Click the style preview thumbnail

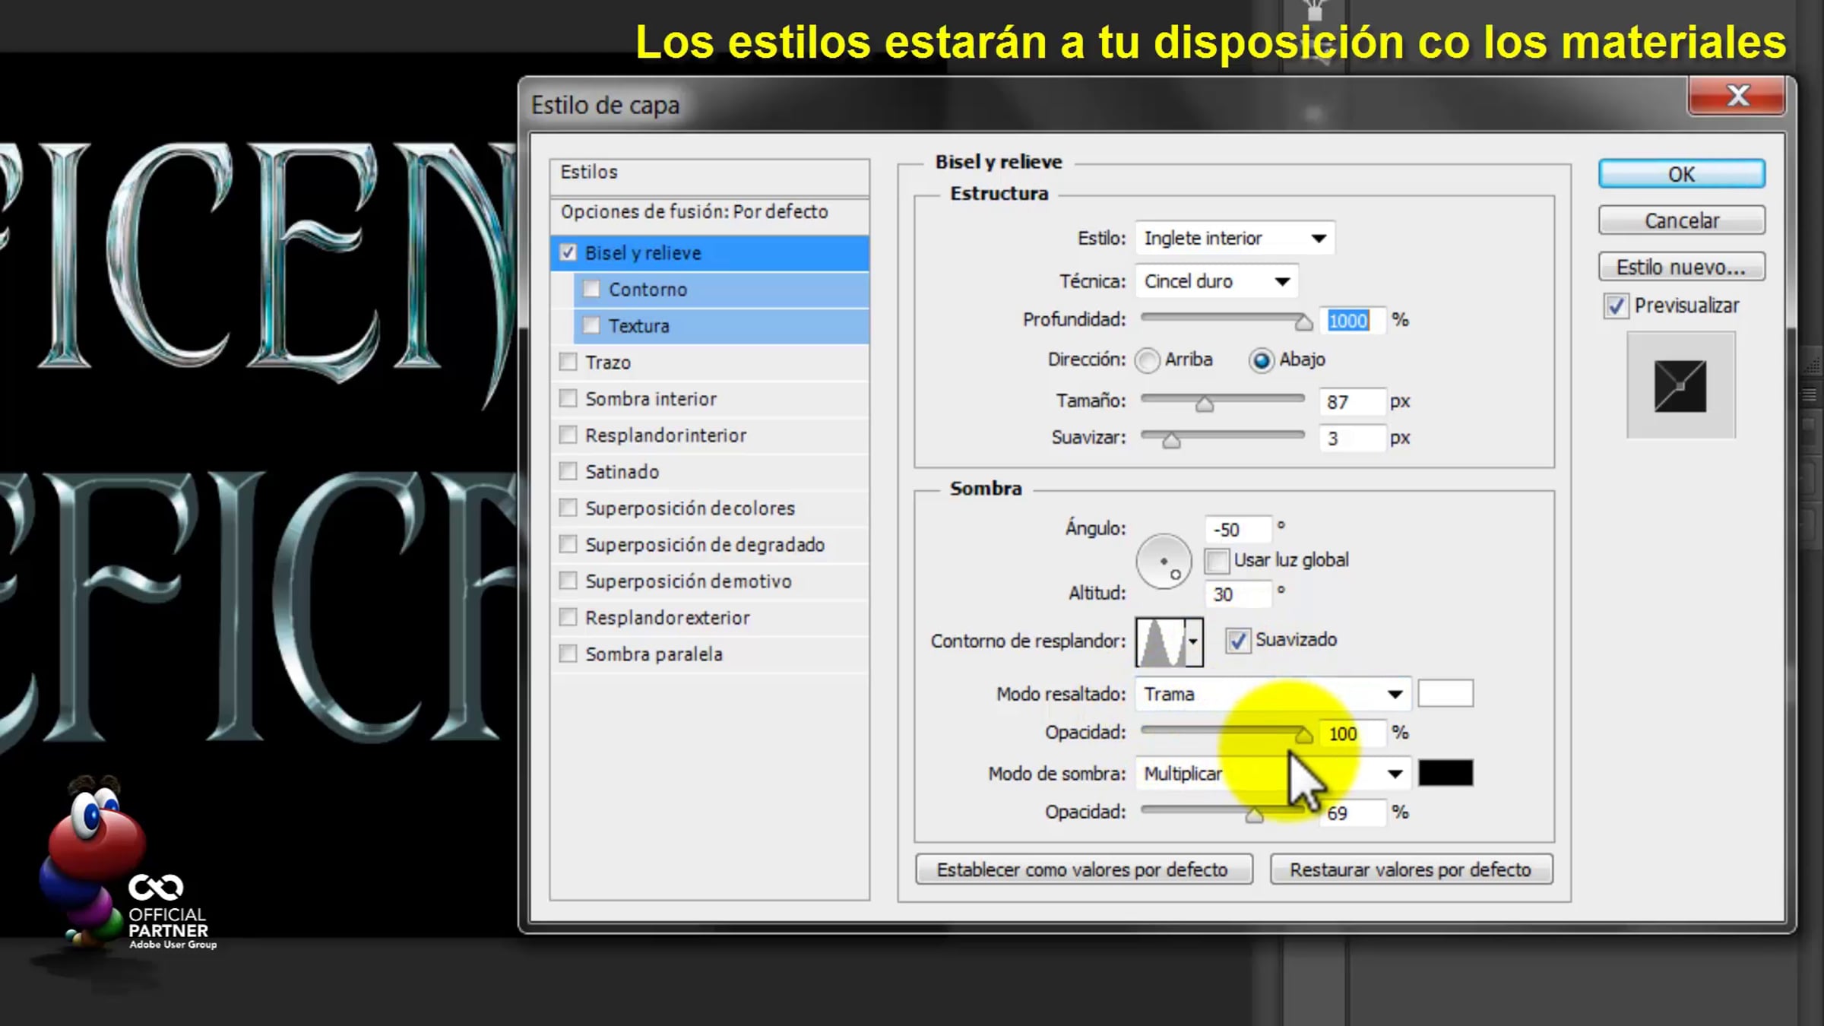tap(1680, 386)
